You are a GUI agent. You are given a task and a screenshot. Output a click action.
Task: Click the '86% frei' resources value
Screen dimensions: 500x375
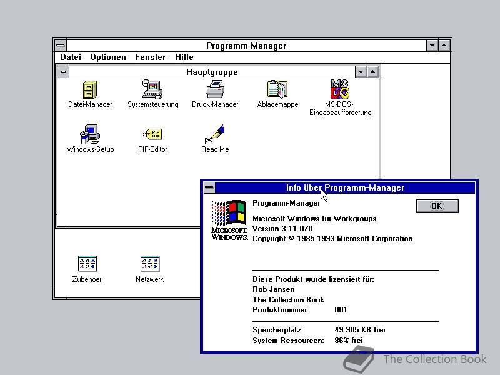point(349,341)
